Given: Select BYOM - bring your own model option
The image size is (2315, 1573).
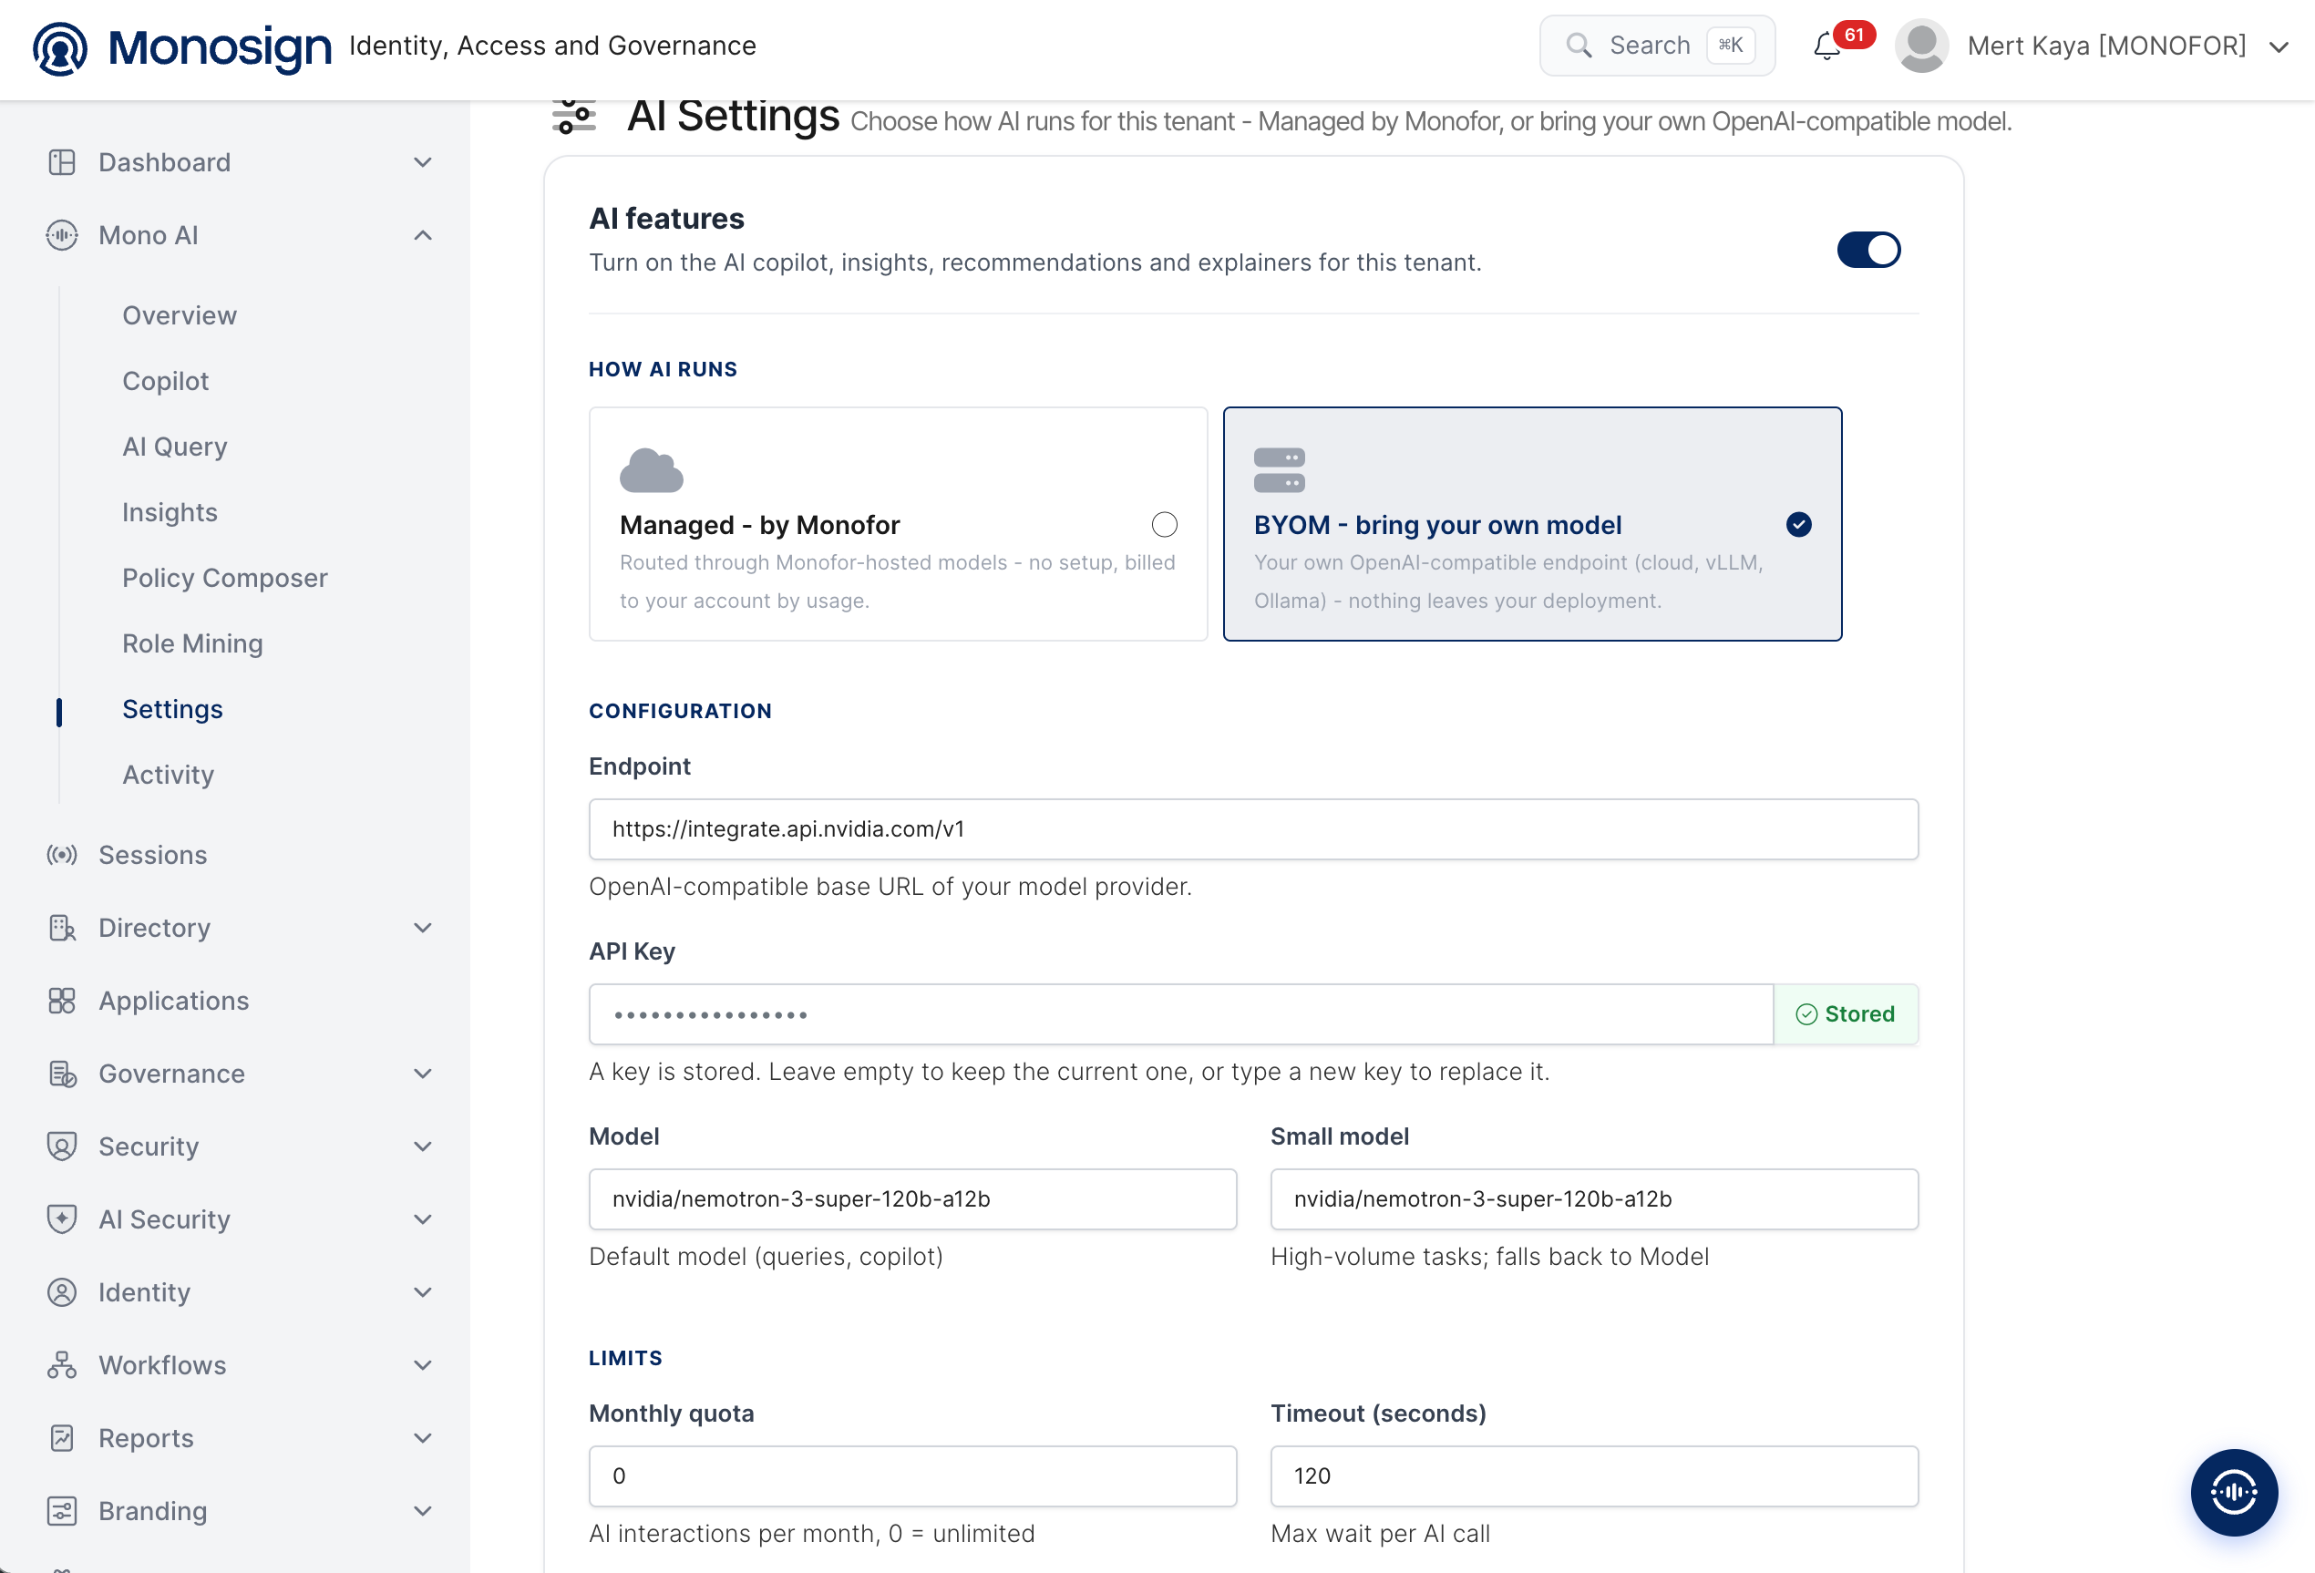Looking at the screenshot, I should point(1532,524).
